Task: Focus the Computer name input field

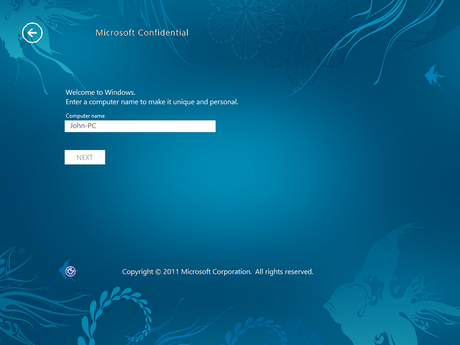Action: 140,126
